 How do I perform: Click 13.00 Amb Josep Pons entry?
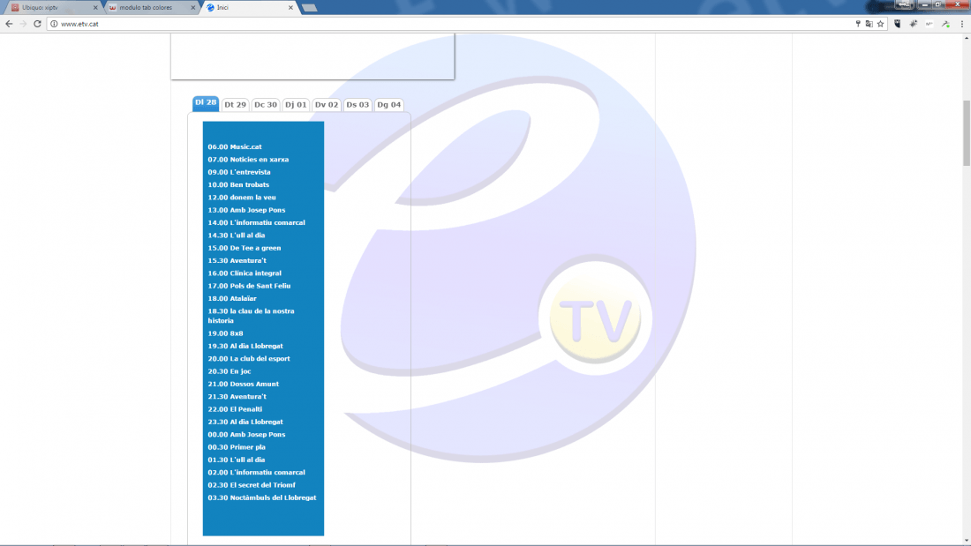coord(246,210)
